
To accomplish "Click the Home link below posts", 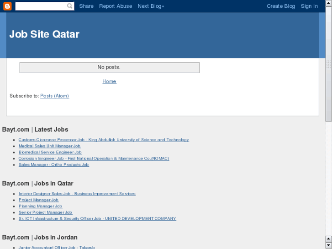I will pos(109,81).
